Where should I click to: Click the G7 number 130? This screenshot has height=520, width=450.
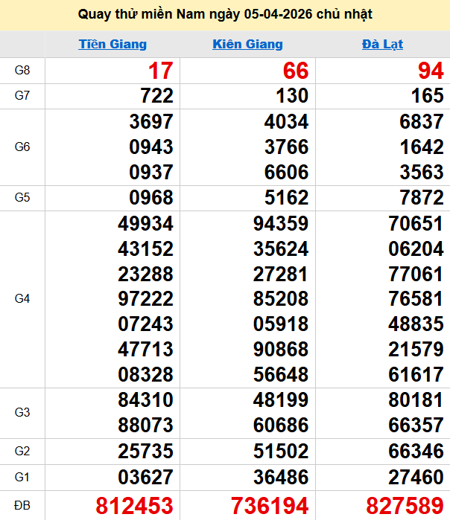(292, 96)
